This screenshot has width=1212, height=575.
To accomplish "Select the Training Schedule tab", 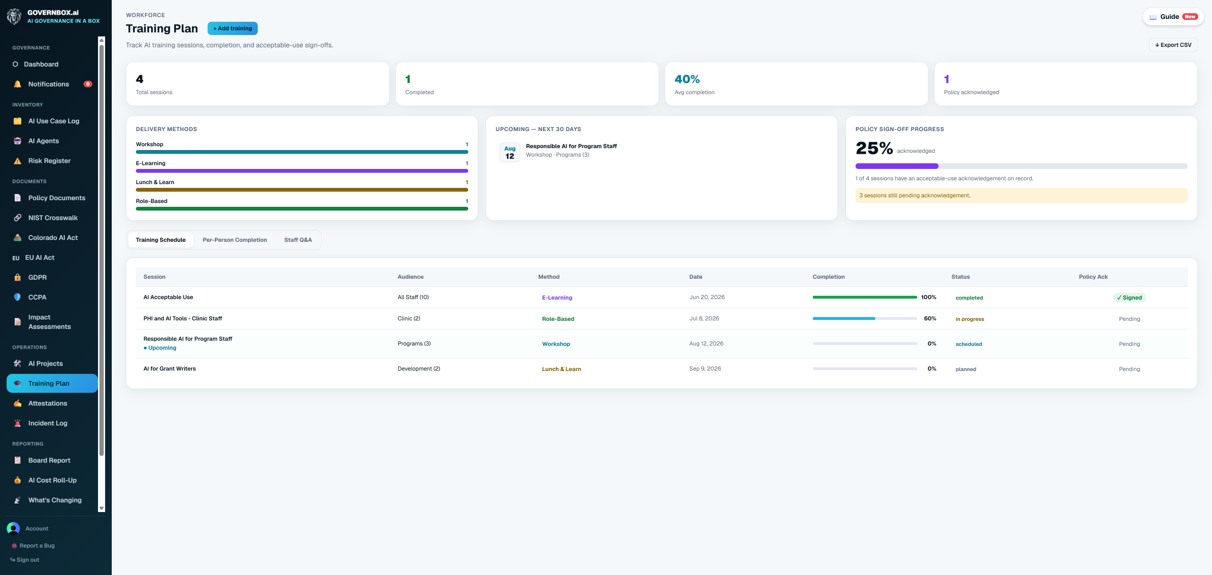I will [160, 240].
